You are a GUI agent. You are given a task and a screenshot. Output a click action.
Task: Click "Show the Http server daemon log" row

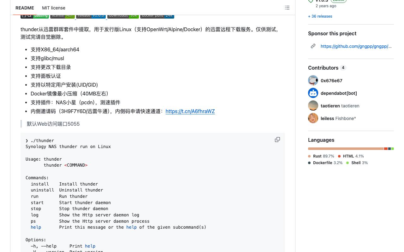click(x=85, y=215)
